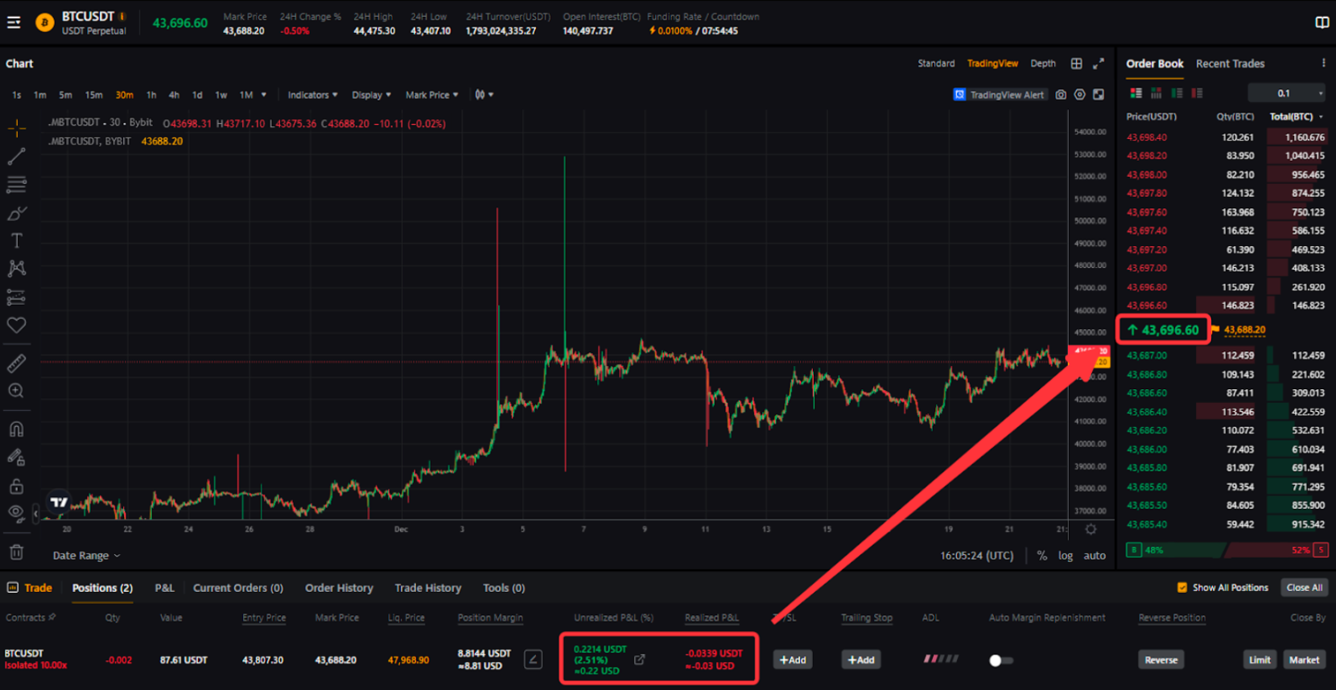Open the Date Range dropdown
Image resolution: width=1336 pixels, height=690 pixels.
pyautogui.click(x=86, y=556)
